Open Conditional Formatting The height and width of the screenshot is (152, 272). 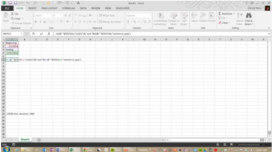point(160,19)
